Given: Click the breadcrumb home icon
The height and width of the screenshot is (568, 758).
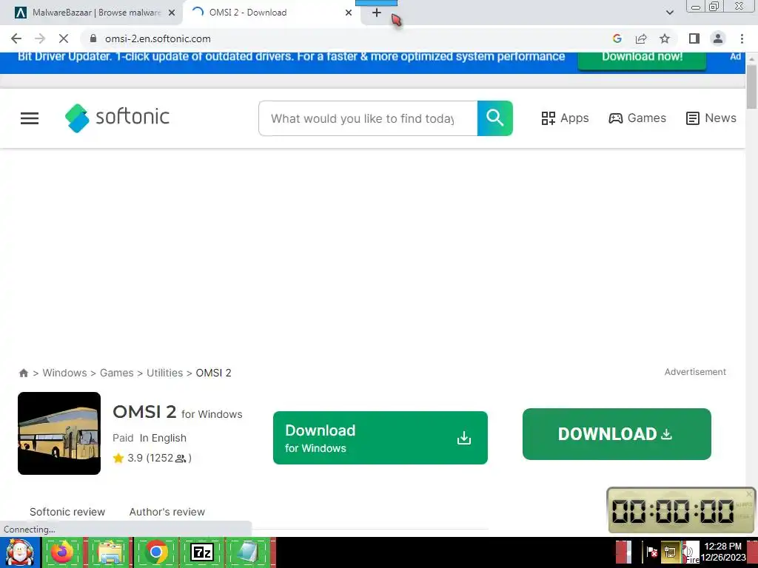Looking at the screenshot, I should pyautogui.click(x=23, y=373).
